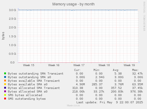
Task: Click the 'SMS bytes allocated' legend label
Action: [25, 95]
